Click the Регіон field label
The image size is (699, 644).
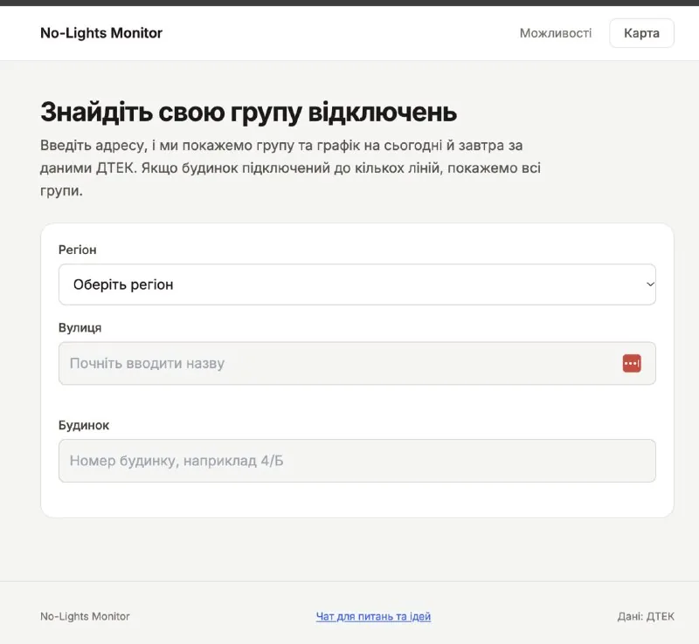click(x=77, y=250)
